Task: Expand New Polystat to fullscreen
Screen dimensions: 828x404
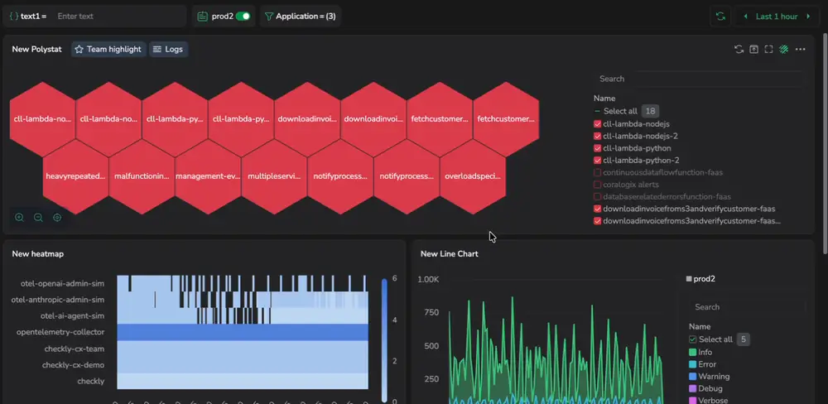Action: pos(769,49)
